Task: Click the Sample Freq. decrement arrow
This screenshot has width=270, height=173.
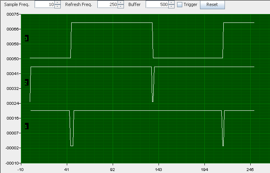Action: click(x=58, y=7)
